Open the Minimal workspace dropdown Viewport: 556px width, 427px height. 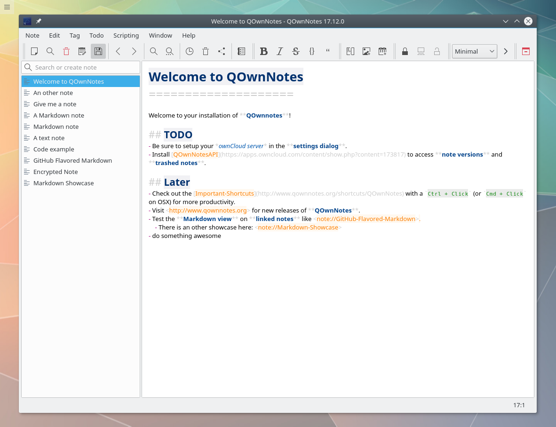[x=474, y=51]
